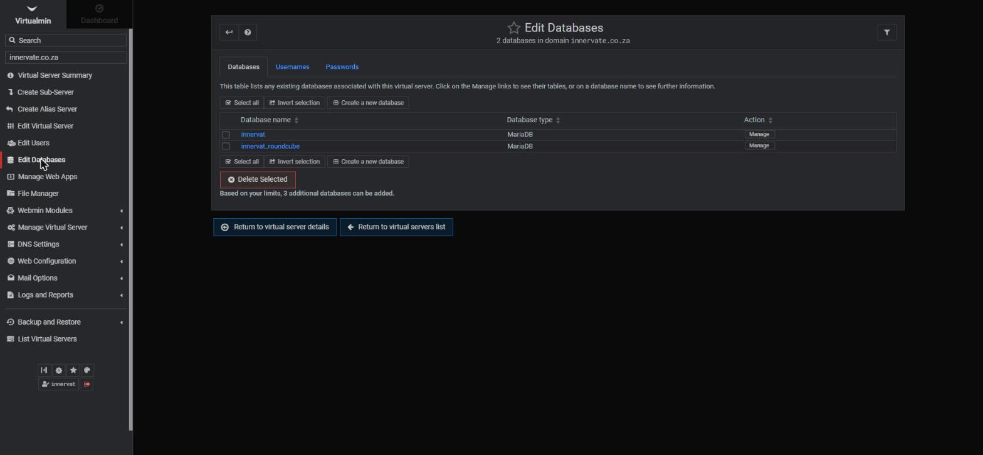Click Manage for the innervat database

759,134
